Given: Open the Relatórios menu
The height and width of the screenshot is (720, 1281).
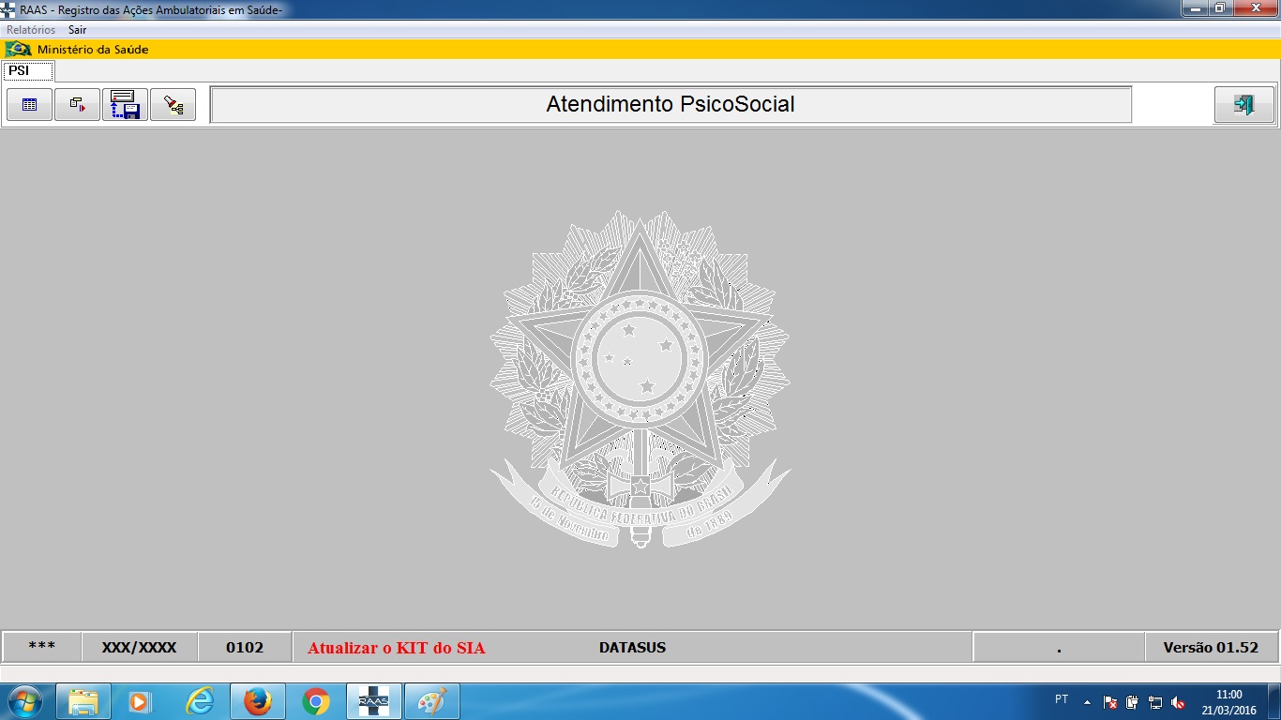Looking at the screenshot, I should point(31,30).
